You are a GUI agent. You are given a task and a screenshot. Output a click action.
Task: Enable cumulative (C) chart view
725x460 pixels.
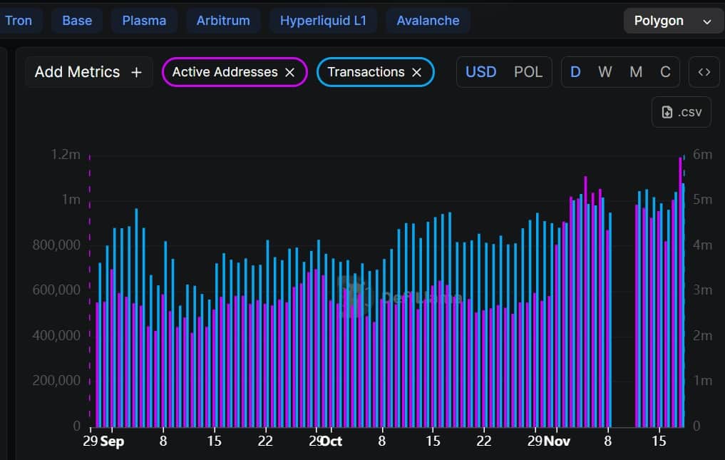[665, 71]
